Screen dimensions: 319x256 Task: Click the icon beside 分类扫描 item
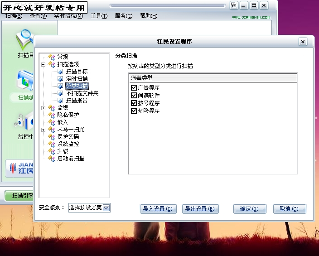tap(60, 86)
